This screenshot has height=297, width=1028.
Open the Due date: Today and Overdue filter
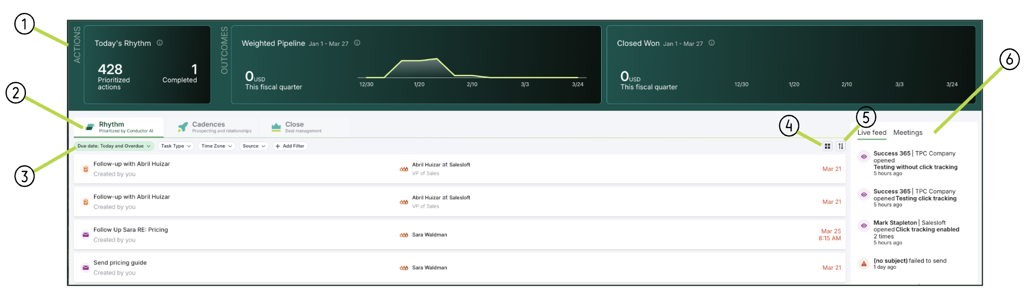(114, 146)
